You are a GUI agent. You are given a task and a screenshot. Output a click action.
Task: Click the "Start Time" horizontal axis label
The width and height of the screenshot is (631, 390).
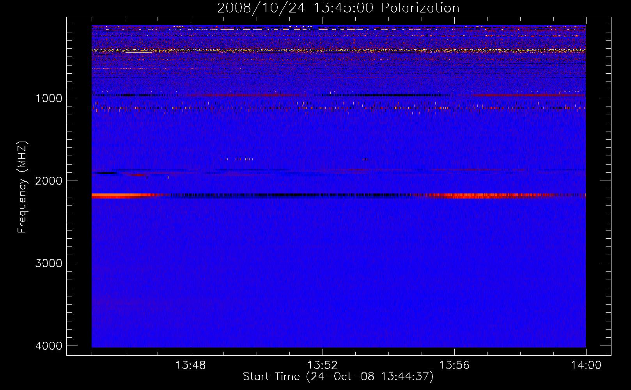338,377
